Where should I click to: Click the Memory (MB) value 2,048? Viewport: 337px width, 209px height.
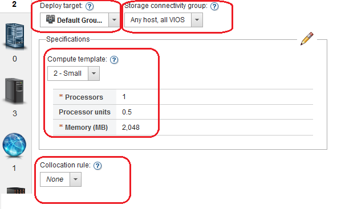click(131, 128)
